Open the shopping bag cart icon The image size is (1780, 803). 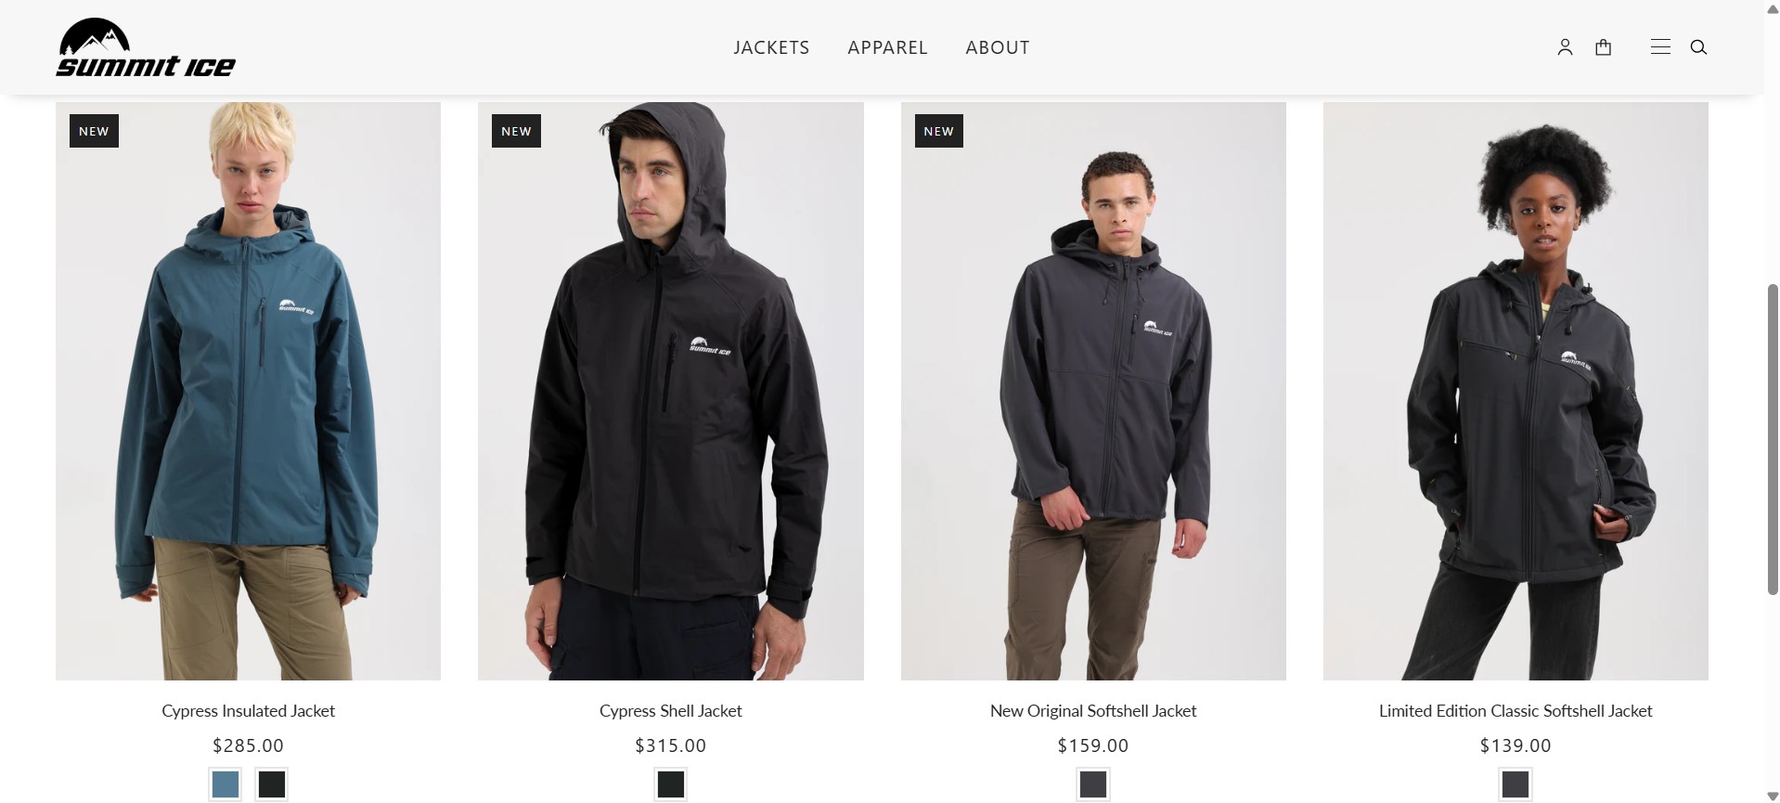pos(1603,47)
